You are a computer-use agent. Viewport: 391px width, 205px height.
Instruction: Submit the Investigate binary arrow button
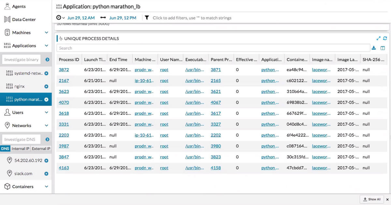pyautogui.click(x=47, y=59)
